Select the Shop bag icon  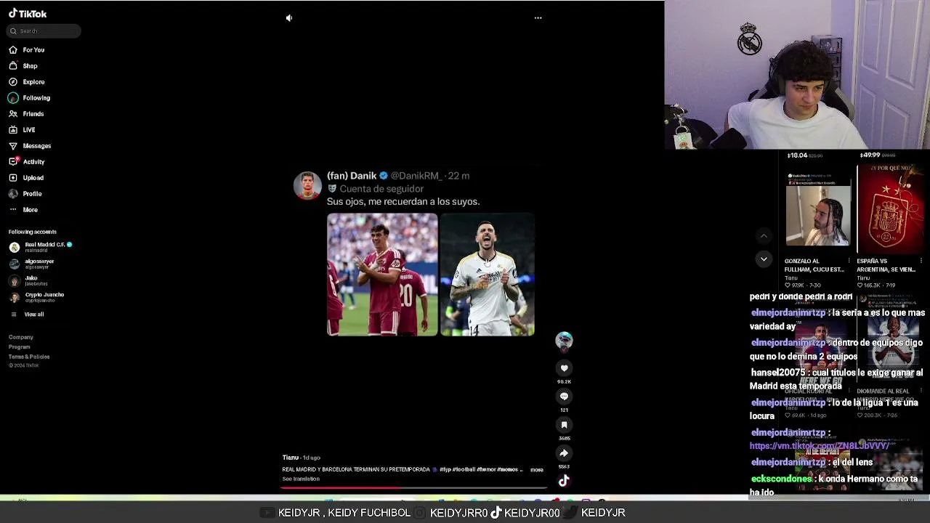(x=13, y=66)
